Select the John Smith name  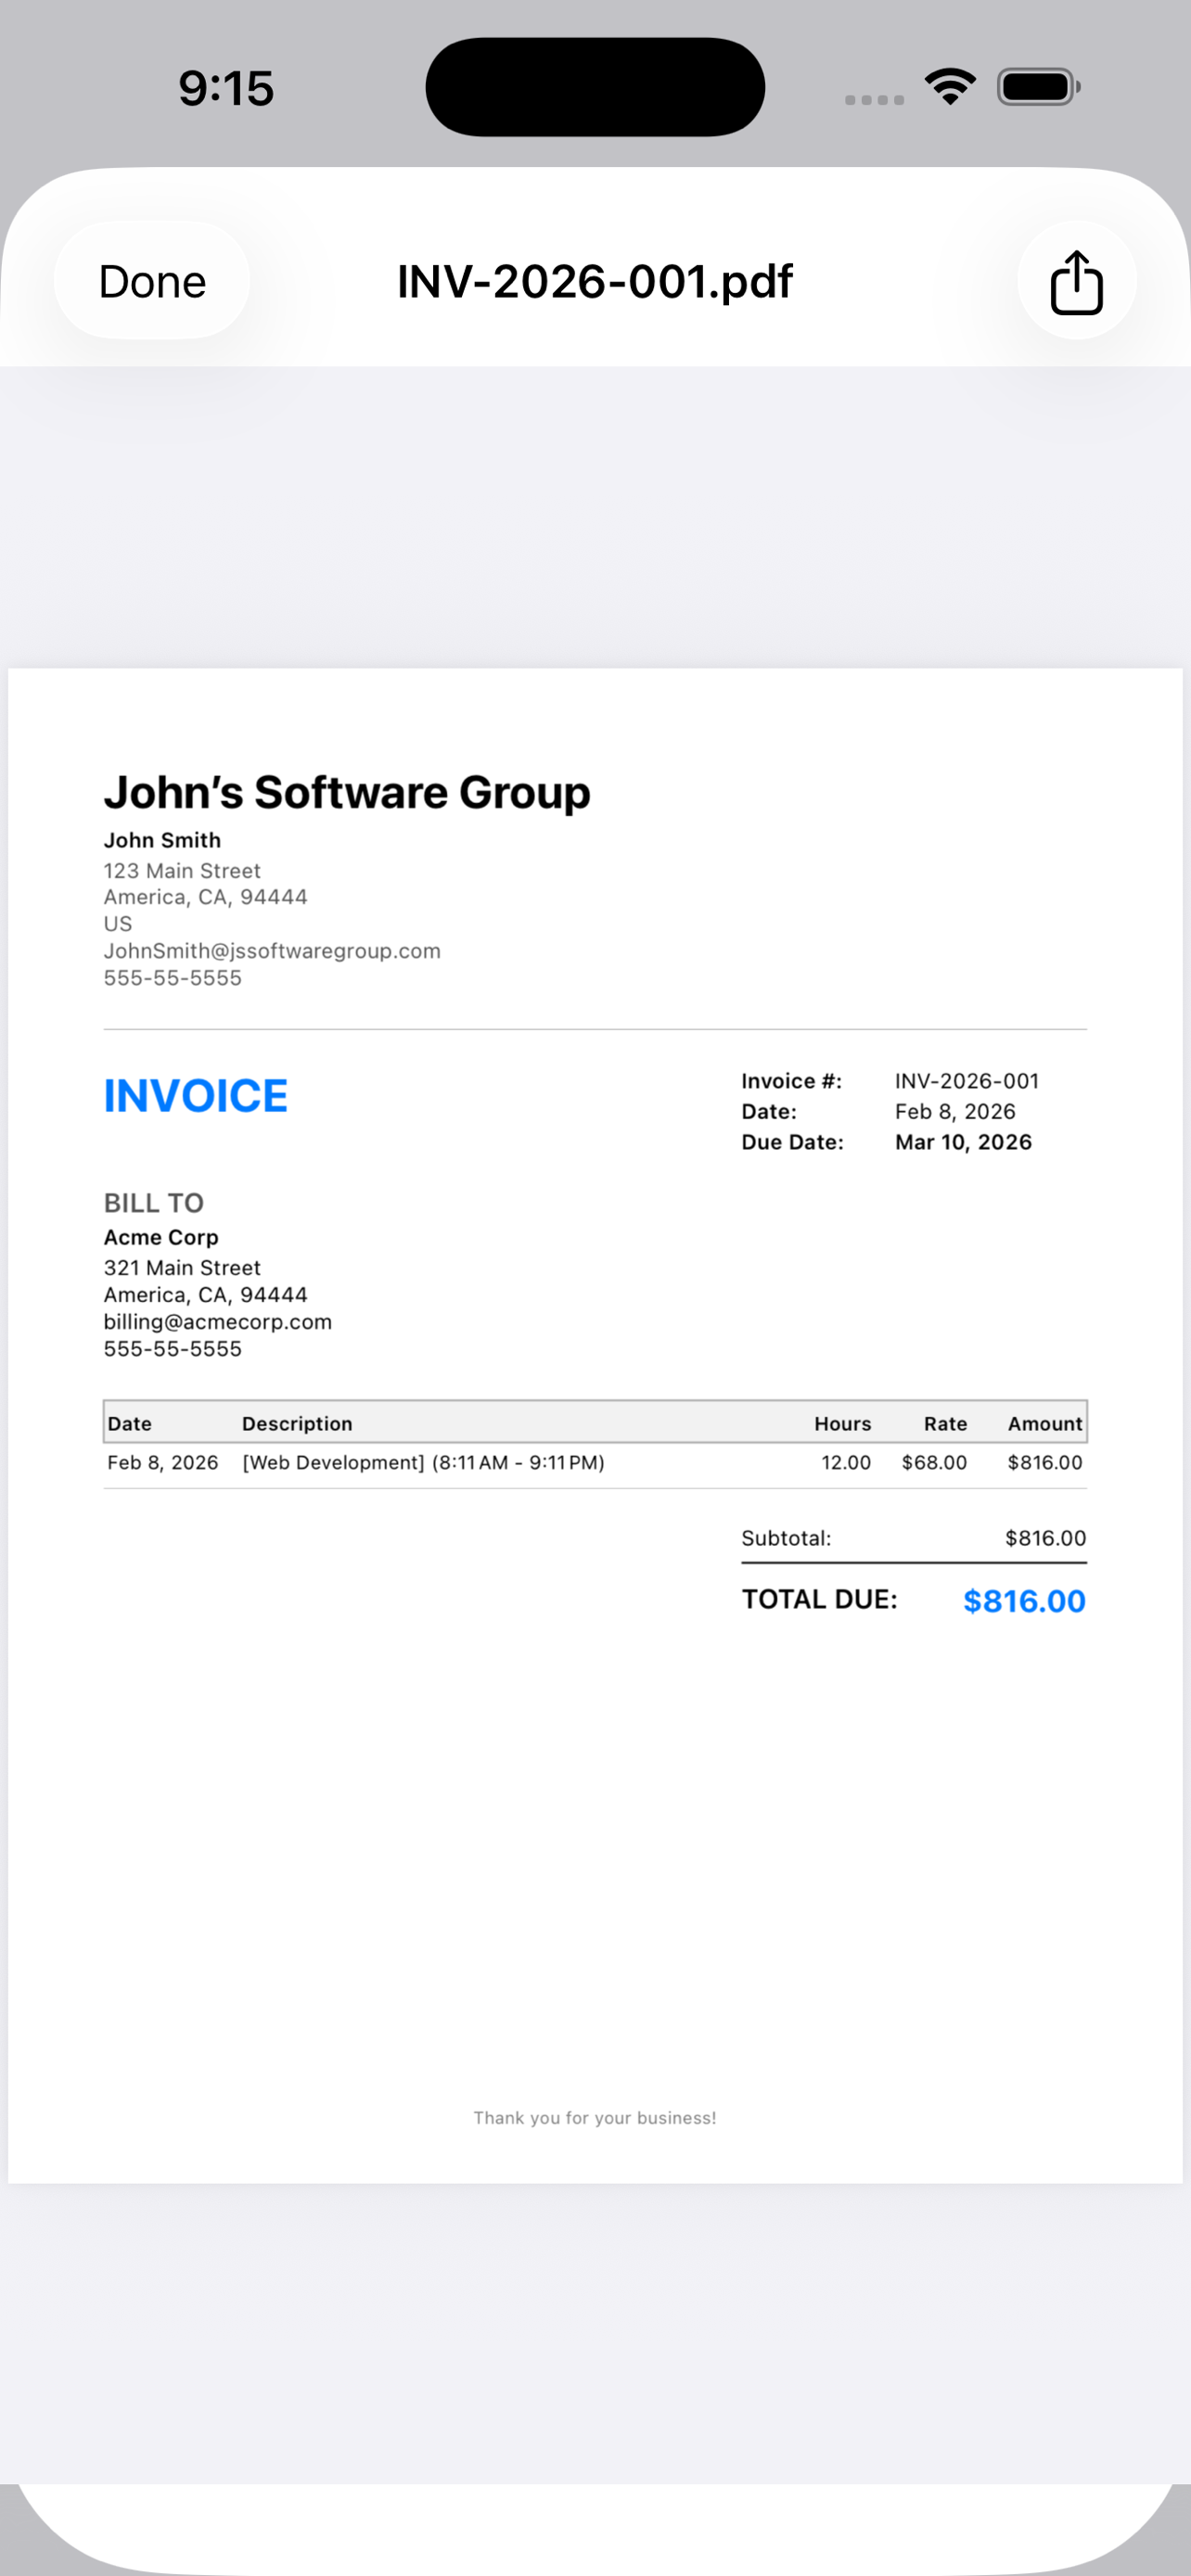[x=162, y=840]
